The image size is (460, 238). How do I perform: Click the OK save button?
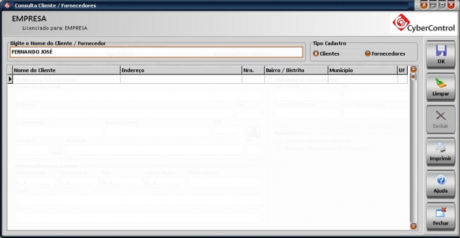tap(440, 54)
